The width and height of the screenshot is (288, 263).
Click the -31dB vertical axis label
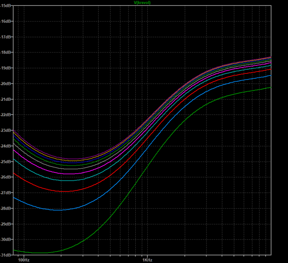click(7, 255)
